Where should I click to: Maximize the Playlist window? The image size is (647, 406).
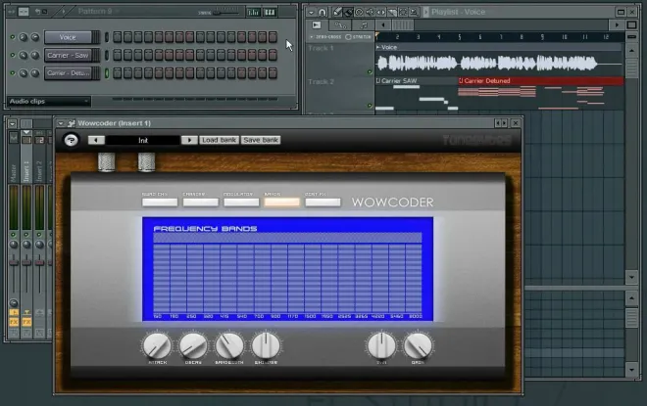621,12
